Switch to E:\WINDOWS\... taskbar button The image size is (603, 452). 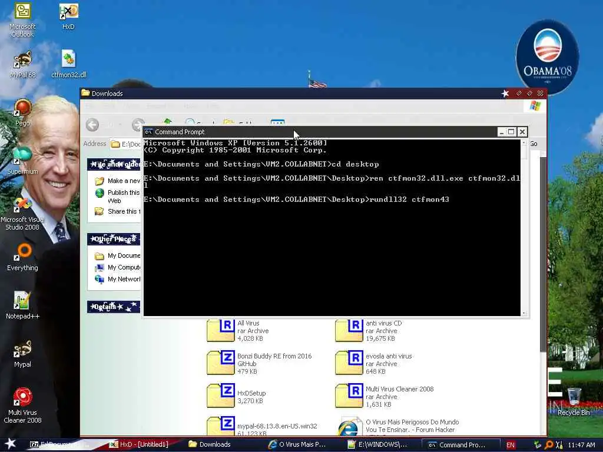click(x=377, y=444)
